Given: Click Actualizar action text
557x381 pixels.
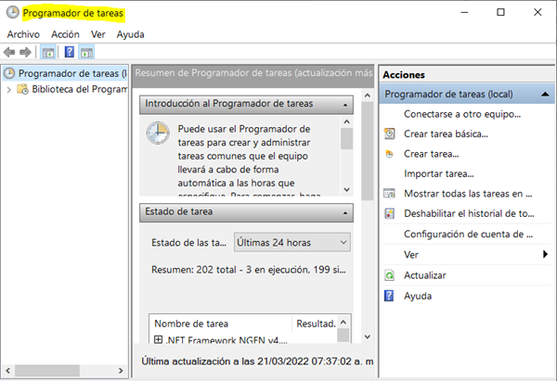Looking at the screenshot, I should [425, 275].
